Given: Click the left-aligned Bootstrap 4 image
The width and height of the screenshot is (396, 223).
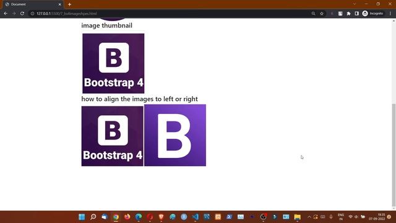Looking at the screenshot, I should tap(113, 136).
